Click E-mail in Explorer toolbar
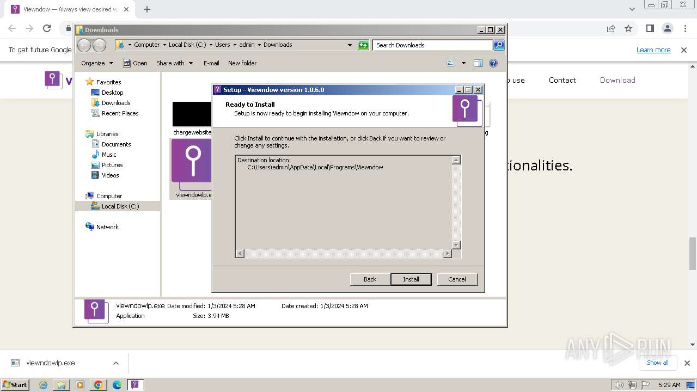 (x=211, y=63)
